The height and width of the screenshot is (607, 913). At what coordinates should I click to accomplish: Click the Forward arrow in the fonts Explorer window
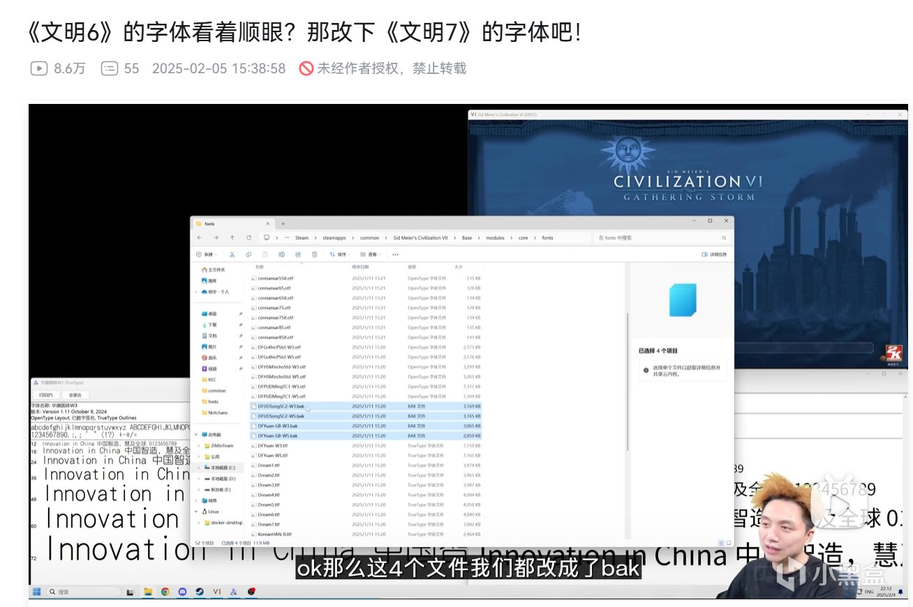pyautogui.click(x=216, y=238)
